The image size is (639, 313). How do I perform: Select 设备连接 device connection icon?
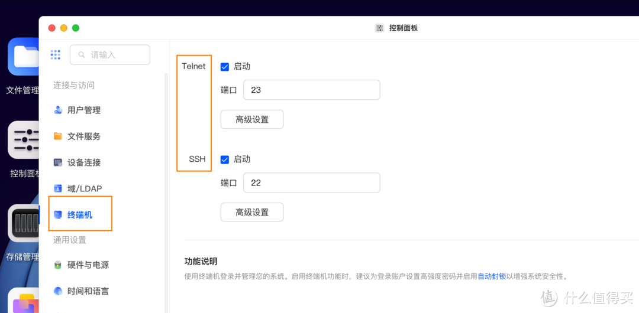pos(58,162)
